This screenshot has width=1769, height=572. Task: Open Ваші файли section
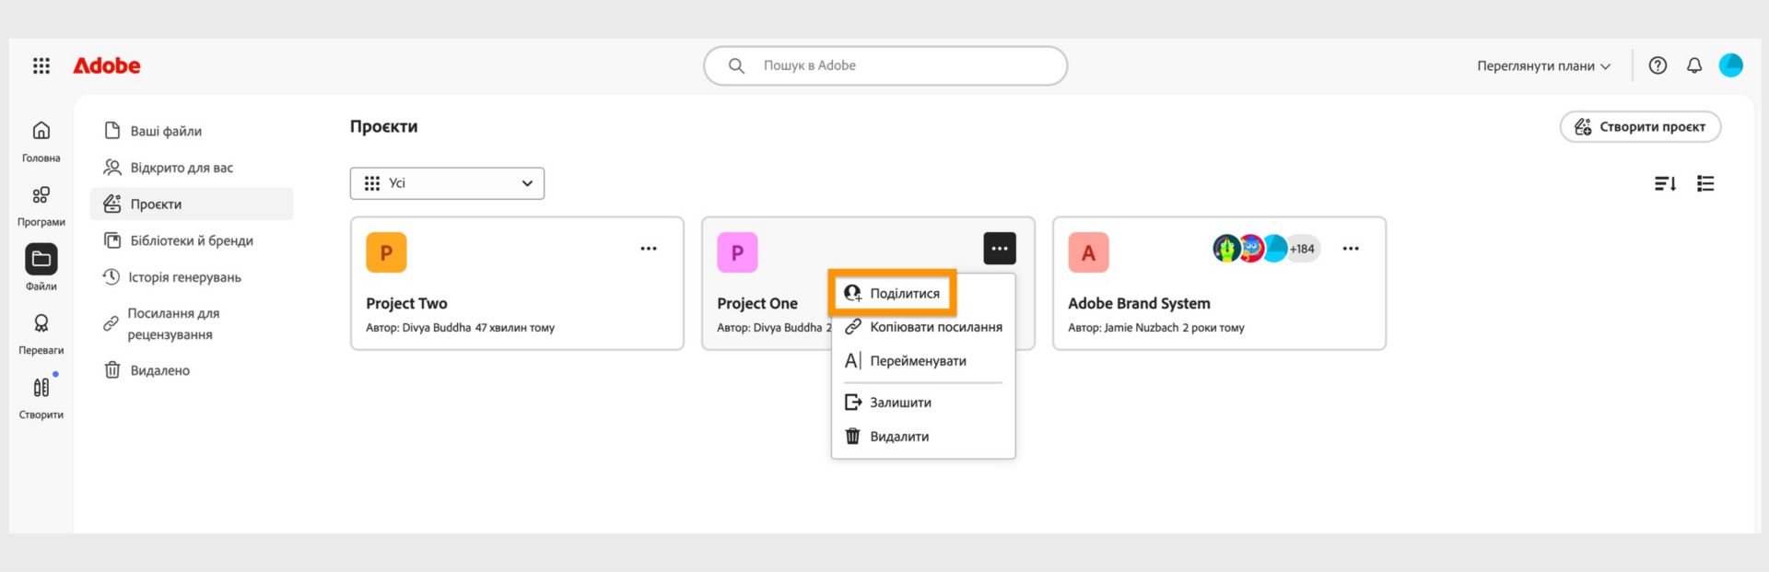pos(192,131)
